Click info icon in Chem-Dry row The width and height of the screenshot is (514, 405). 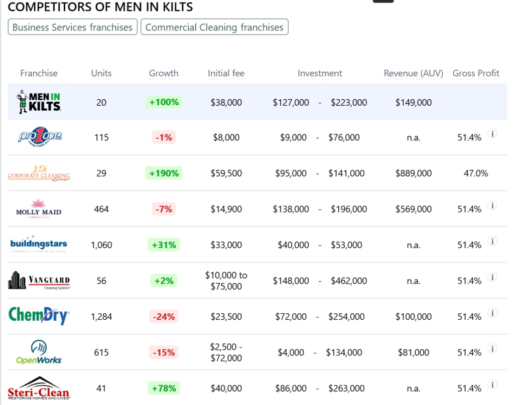[492, 313]
